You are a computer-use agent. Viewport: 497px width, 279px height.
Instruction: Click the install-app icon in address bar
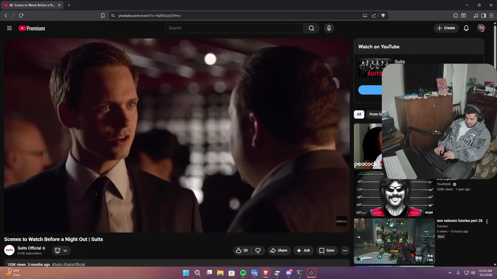(365, 15)
